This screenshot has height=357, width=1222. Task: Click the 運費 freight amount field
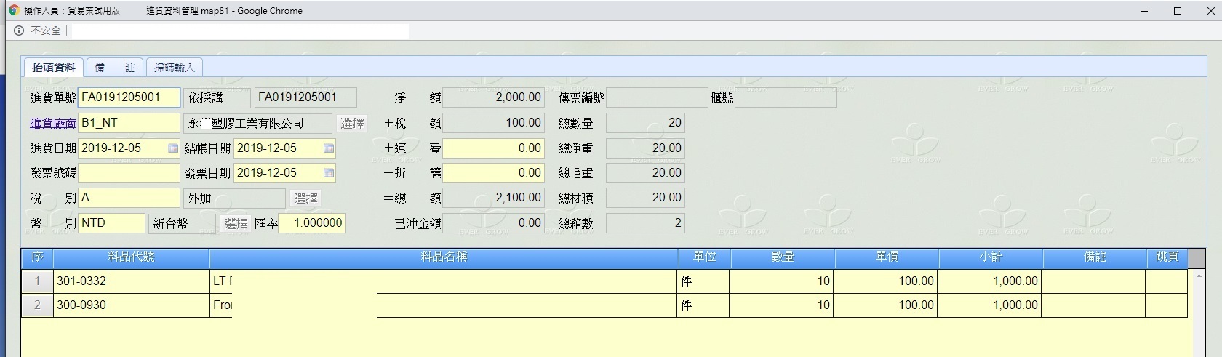[x=493, y=148]
